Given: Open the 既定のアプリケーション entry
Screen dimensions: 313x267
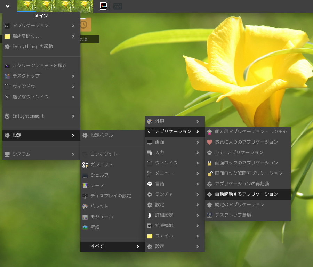Looking at the screenshot, I should pos(240,205).
